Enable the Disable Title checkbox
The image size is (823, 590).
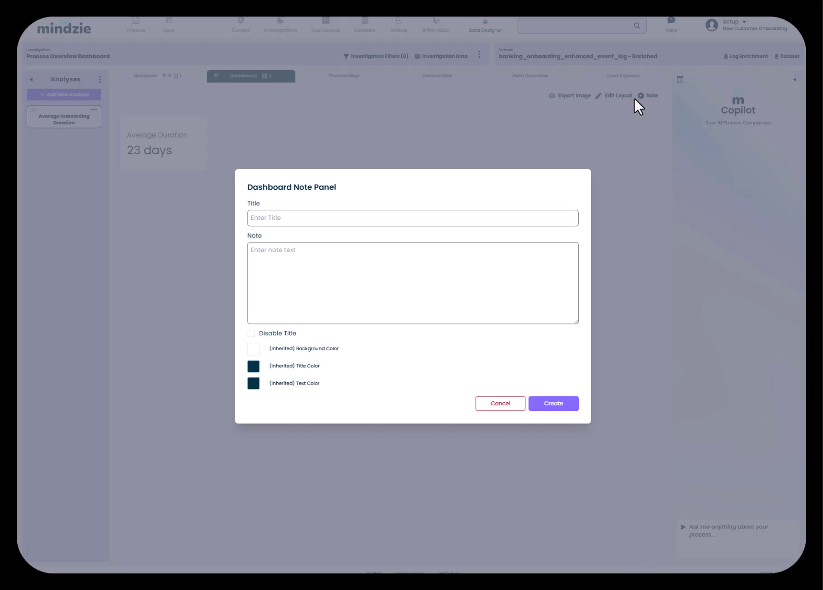251,333
